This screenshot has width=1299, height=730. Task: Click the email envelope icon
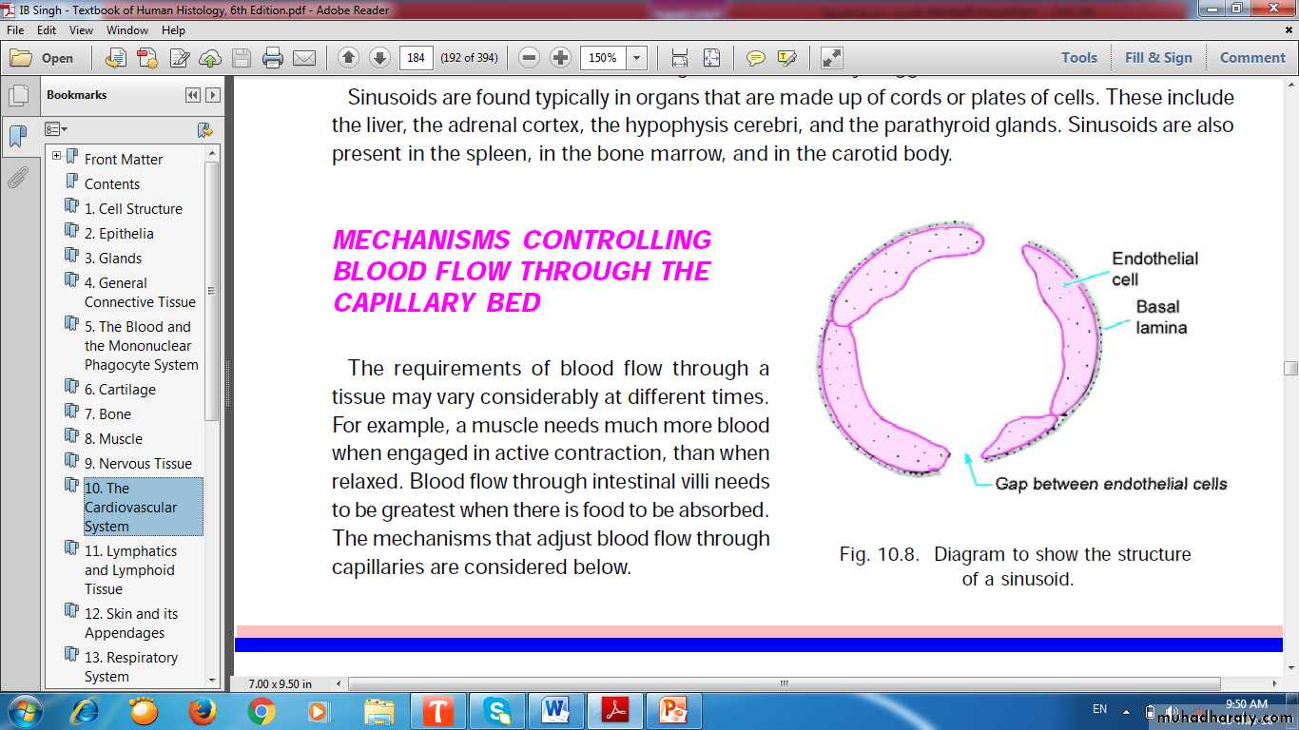coord(304,58)
